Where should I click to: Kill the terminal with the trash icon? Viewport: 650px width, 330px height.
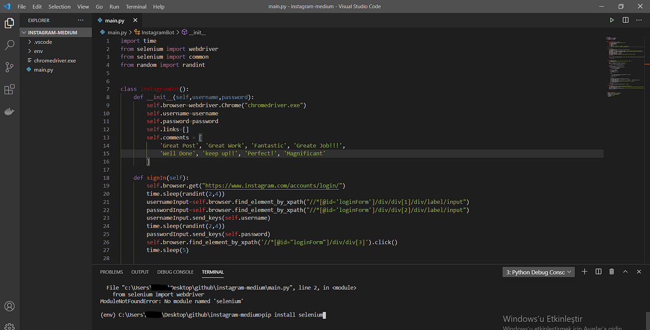click(612, 271)
